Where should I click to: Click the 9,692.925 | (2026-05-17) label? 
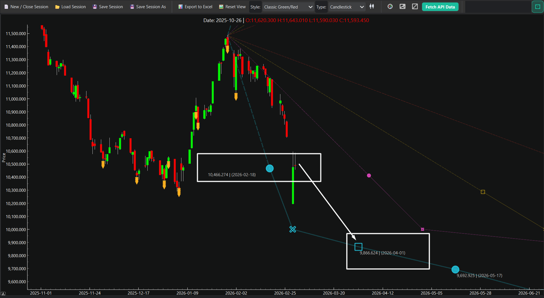pyautogui.click(x=479, y=275)
